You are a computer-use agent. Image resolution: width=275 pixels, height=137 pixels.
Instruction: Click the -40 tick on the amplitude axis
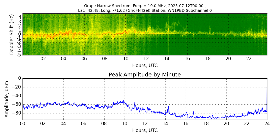coord(17,96)
